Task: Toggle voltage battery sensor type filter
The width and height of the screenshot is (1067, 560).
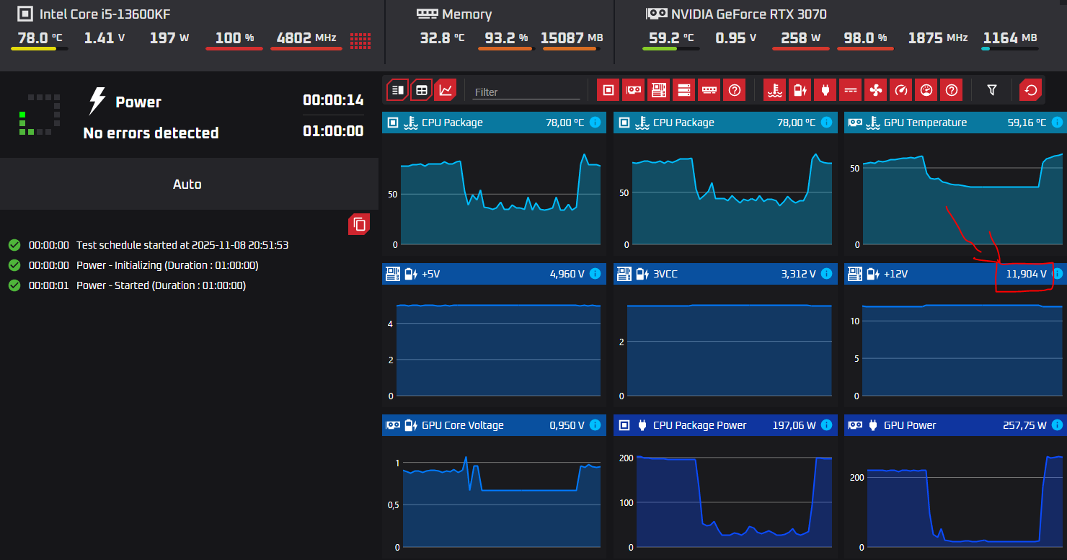Action: [x=800, y=90]
